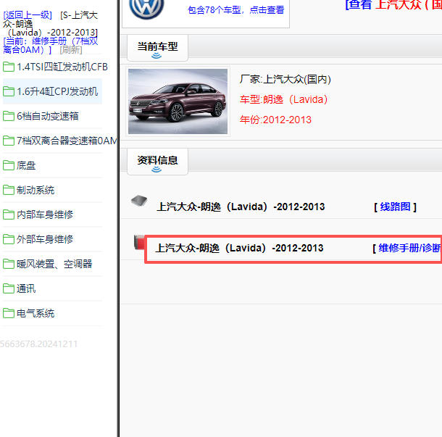
Task: Open the 维修手册/诊断 link
Action: (410, 248)
